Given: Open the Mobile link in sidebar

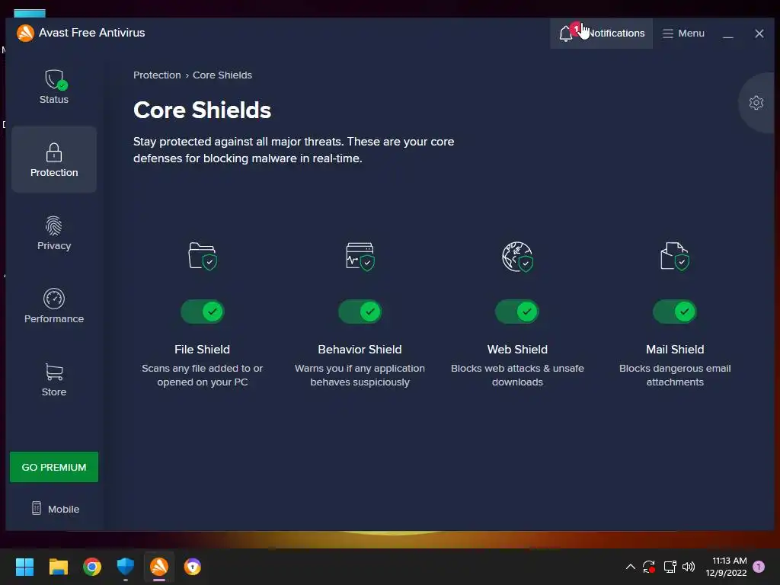Looking at the screenshot, I should [x=55, y=509].
